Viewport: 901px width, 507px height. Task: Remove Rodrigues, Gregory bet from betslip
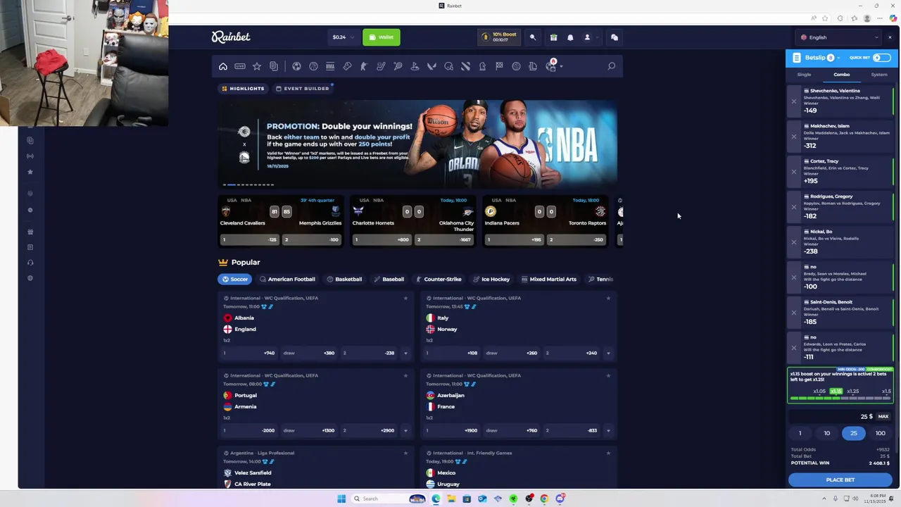click(794, 207)
